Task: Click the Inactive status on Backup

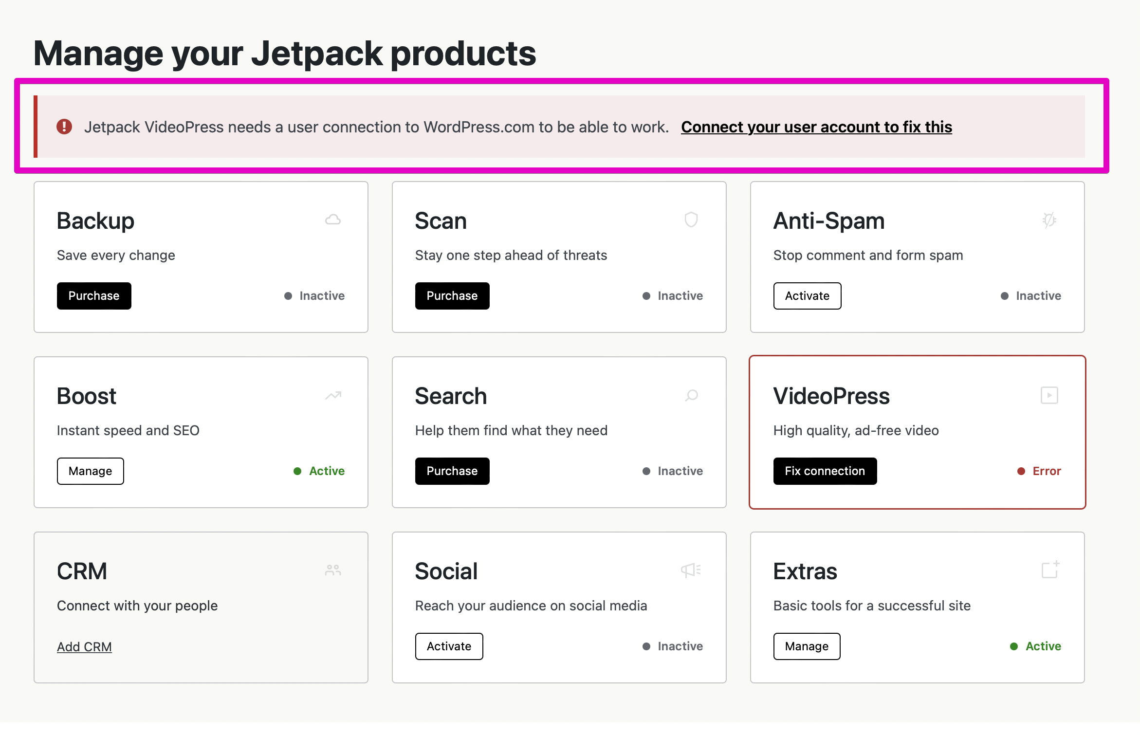Action: (x=314, y=296)
